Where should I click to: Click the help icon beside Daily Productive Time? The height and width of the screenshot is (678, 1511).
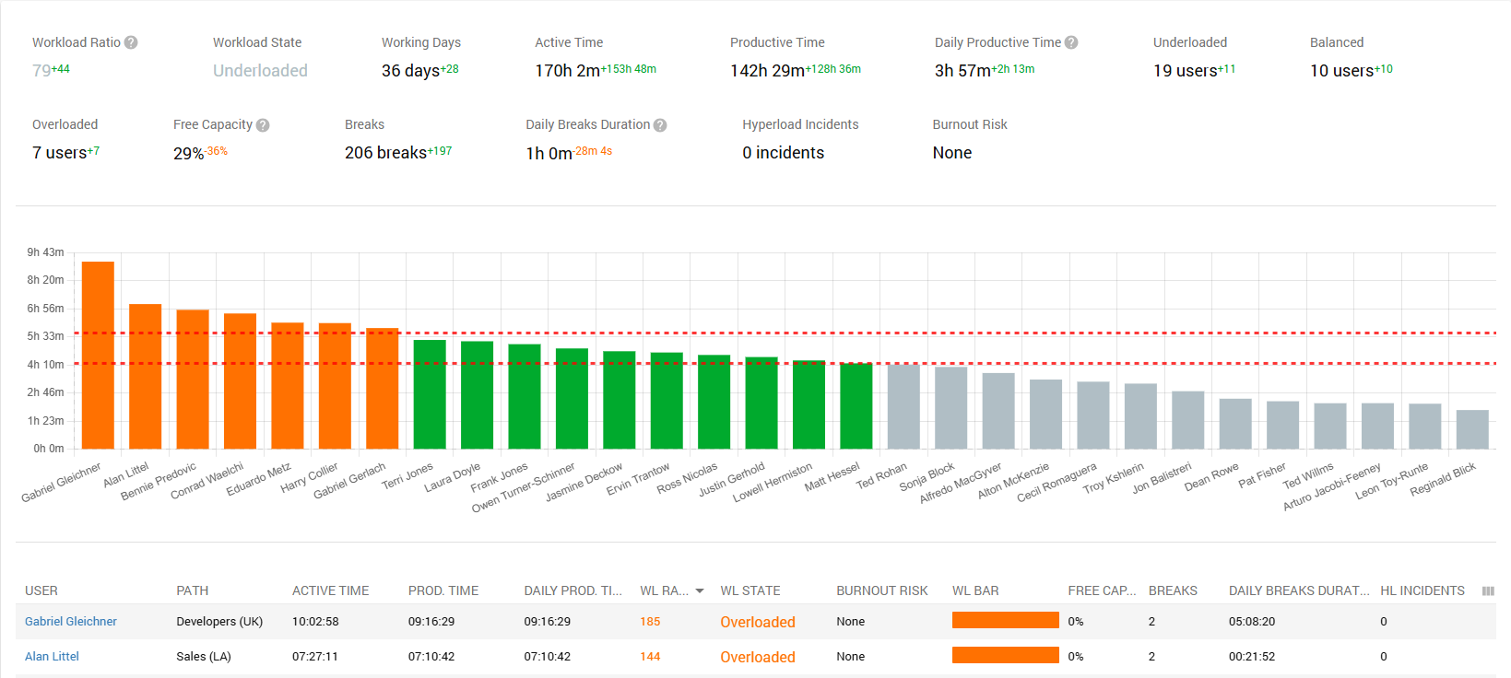click(x=1071, y=42)
